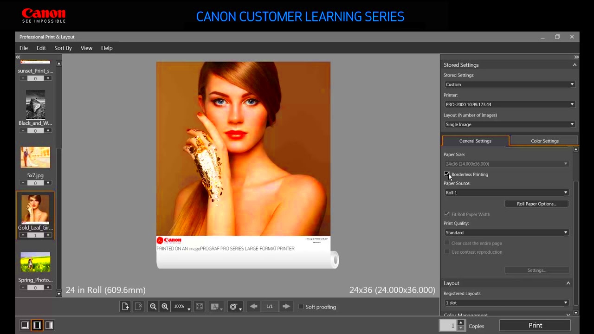Increase copies for Spring_Photo thumbnail
Screen dimensions: 594x334
click(48, 288)
